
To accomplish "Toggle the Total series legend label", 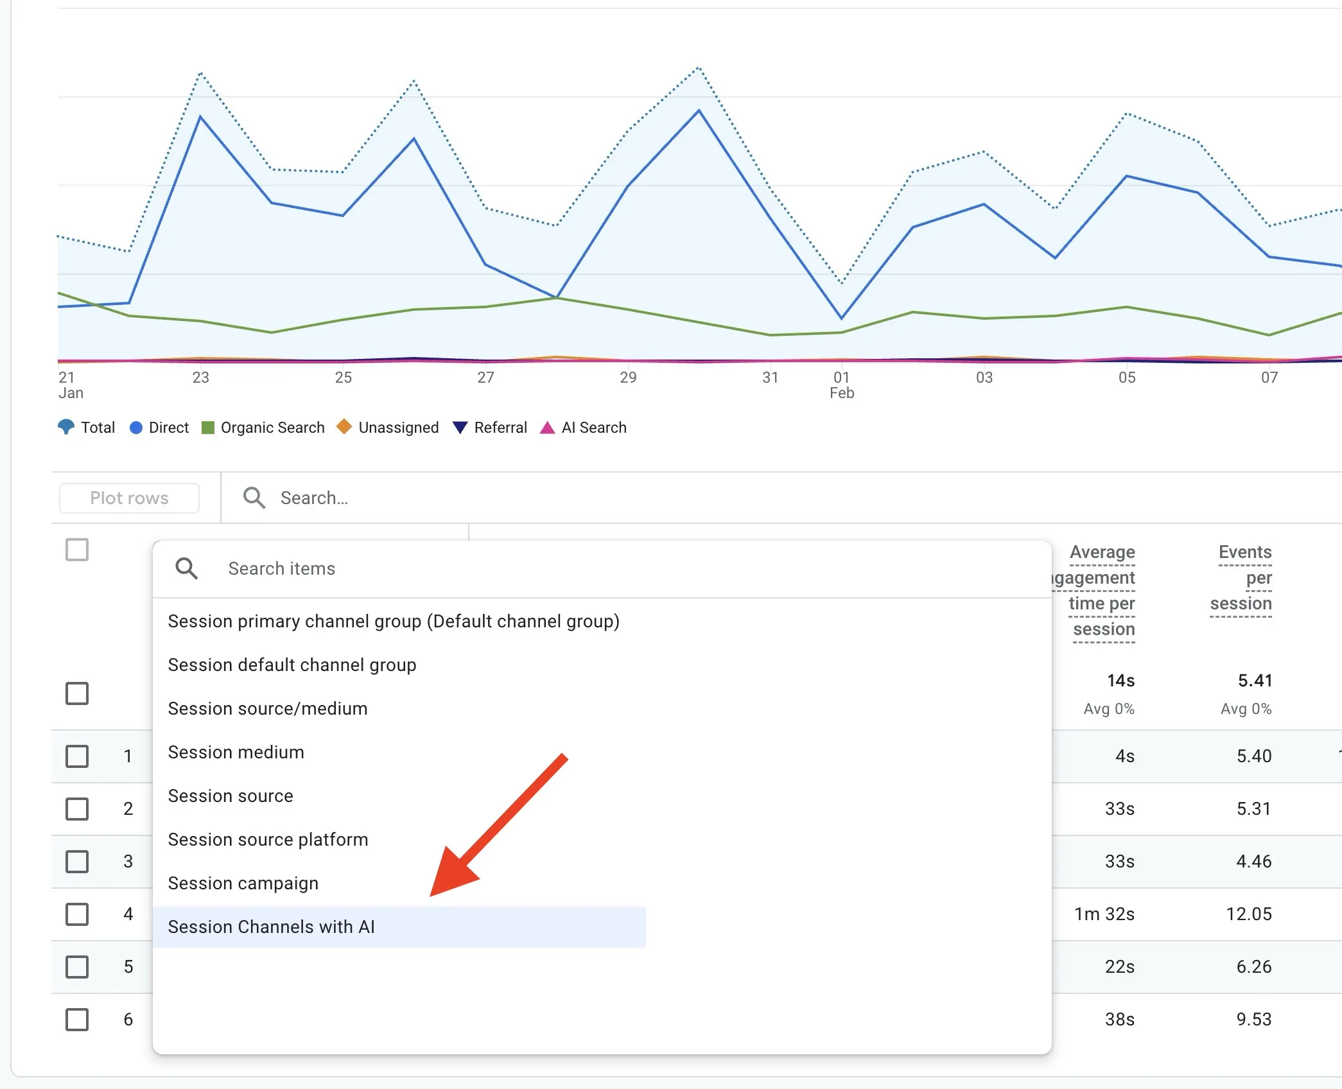I will pos(98,428).
